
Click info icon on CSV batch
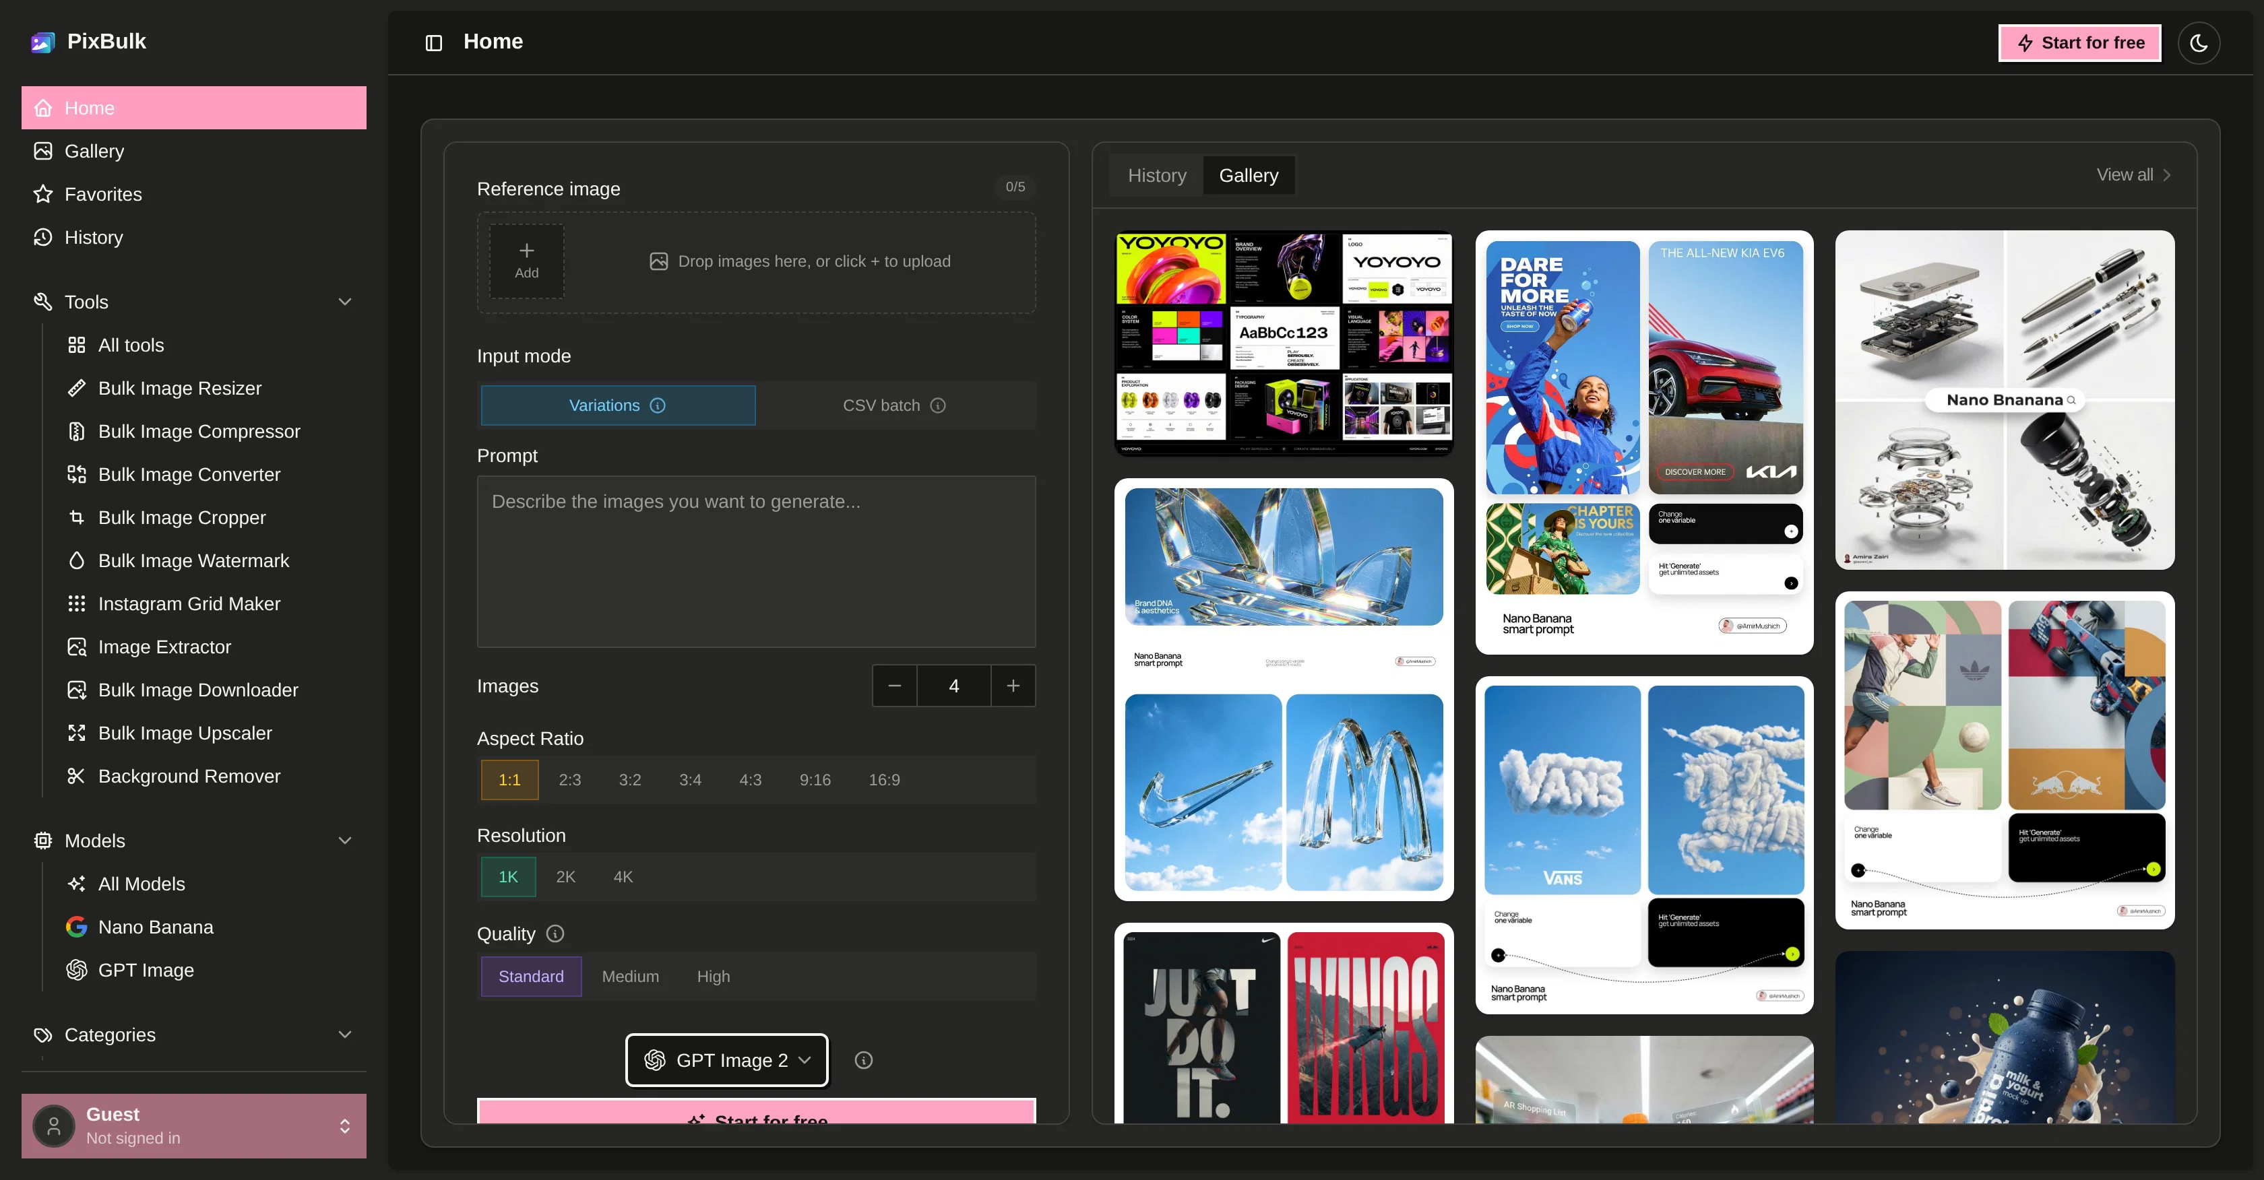tap(938, 405)
